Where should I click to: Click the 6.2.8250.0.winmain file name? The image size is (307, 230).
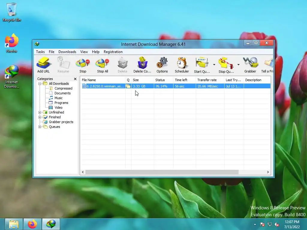pyautogui.click(x=105, y=86)
